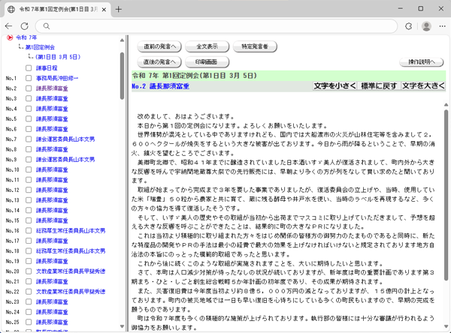This screenshot has width=451, height=333.
Task: Minimize the browser window
Action: [400, 8]
